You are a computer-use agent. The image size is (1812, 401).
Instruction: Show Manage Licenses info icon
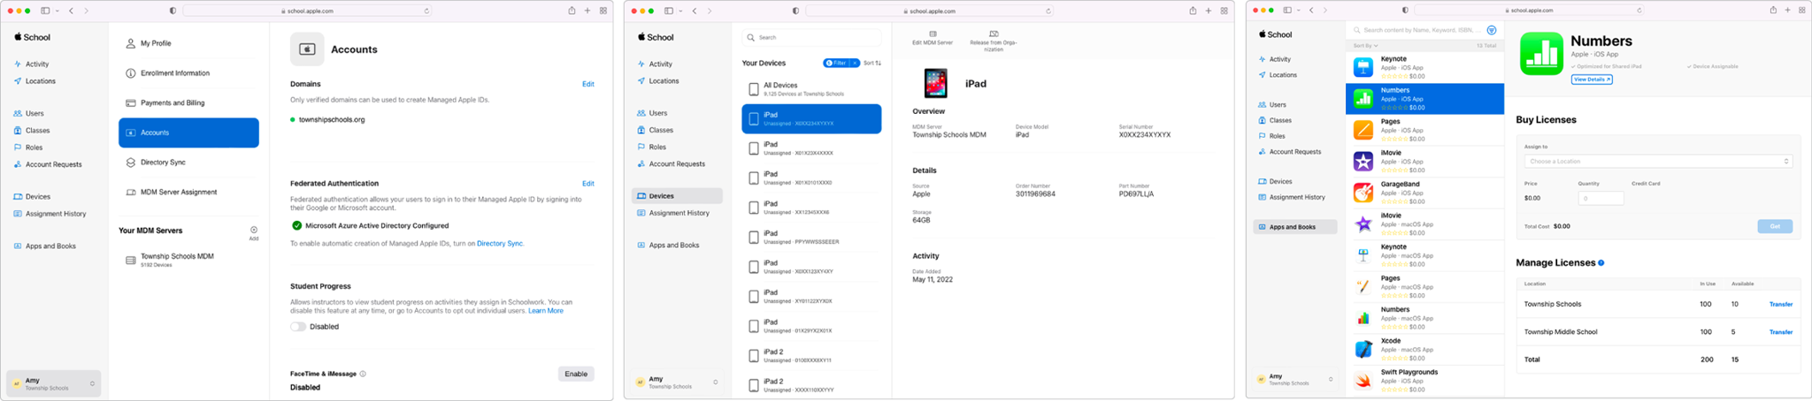[x=1601, y=263]
